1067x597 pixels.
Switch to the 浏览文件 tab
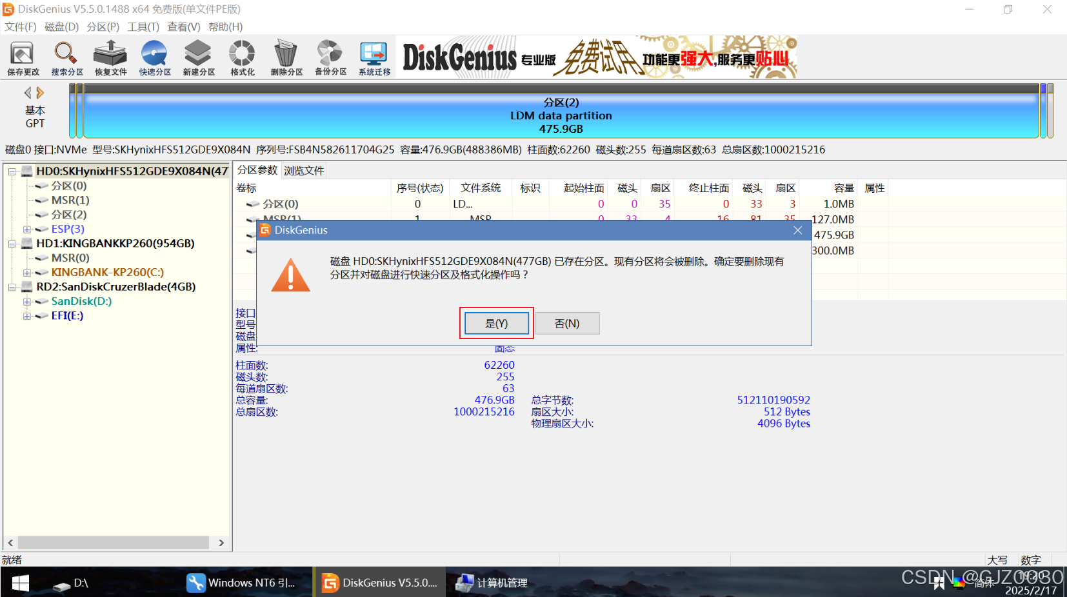pyautogui.click(x=304, y=171)
